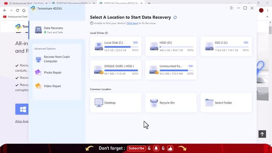Image resolution: width=272 pixels, height=153 pixels.
Task: Click browser reload page icon
Action: [x=17, y=10]
